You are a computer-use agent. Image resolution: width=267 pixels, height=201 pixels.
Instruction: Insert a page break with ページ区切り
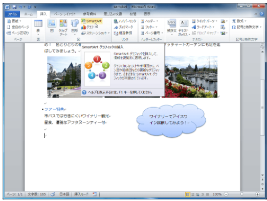(18, 33)
